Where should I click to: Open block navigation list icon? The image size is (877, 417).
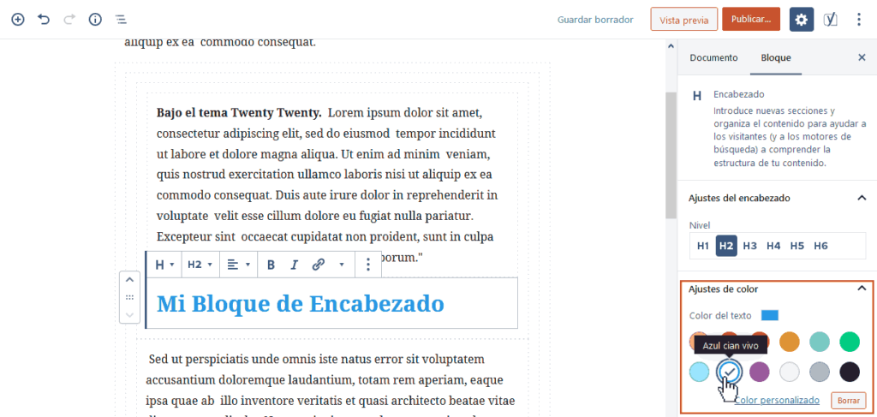[121, 19]
